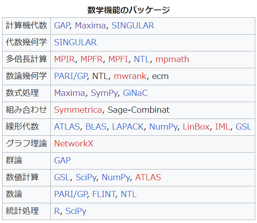257x223 pixels.
Task: Open the GiNaC link
Action: (x=135, y=93)
